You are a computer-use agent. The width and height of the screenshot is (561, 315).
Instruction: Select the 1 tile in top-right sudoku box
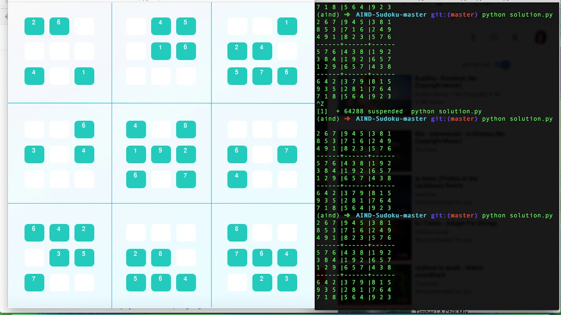287,26
